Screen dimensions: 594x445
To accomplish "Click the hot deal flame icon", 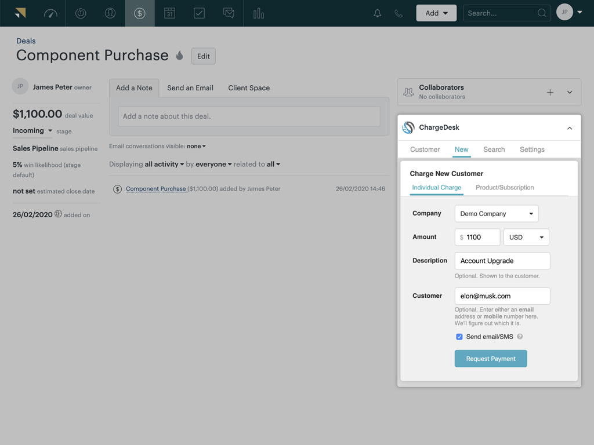I will point(180,56).
